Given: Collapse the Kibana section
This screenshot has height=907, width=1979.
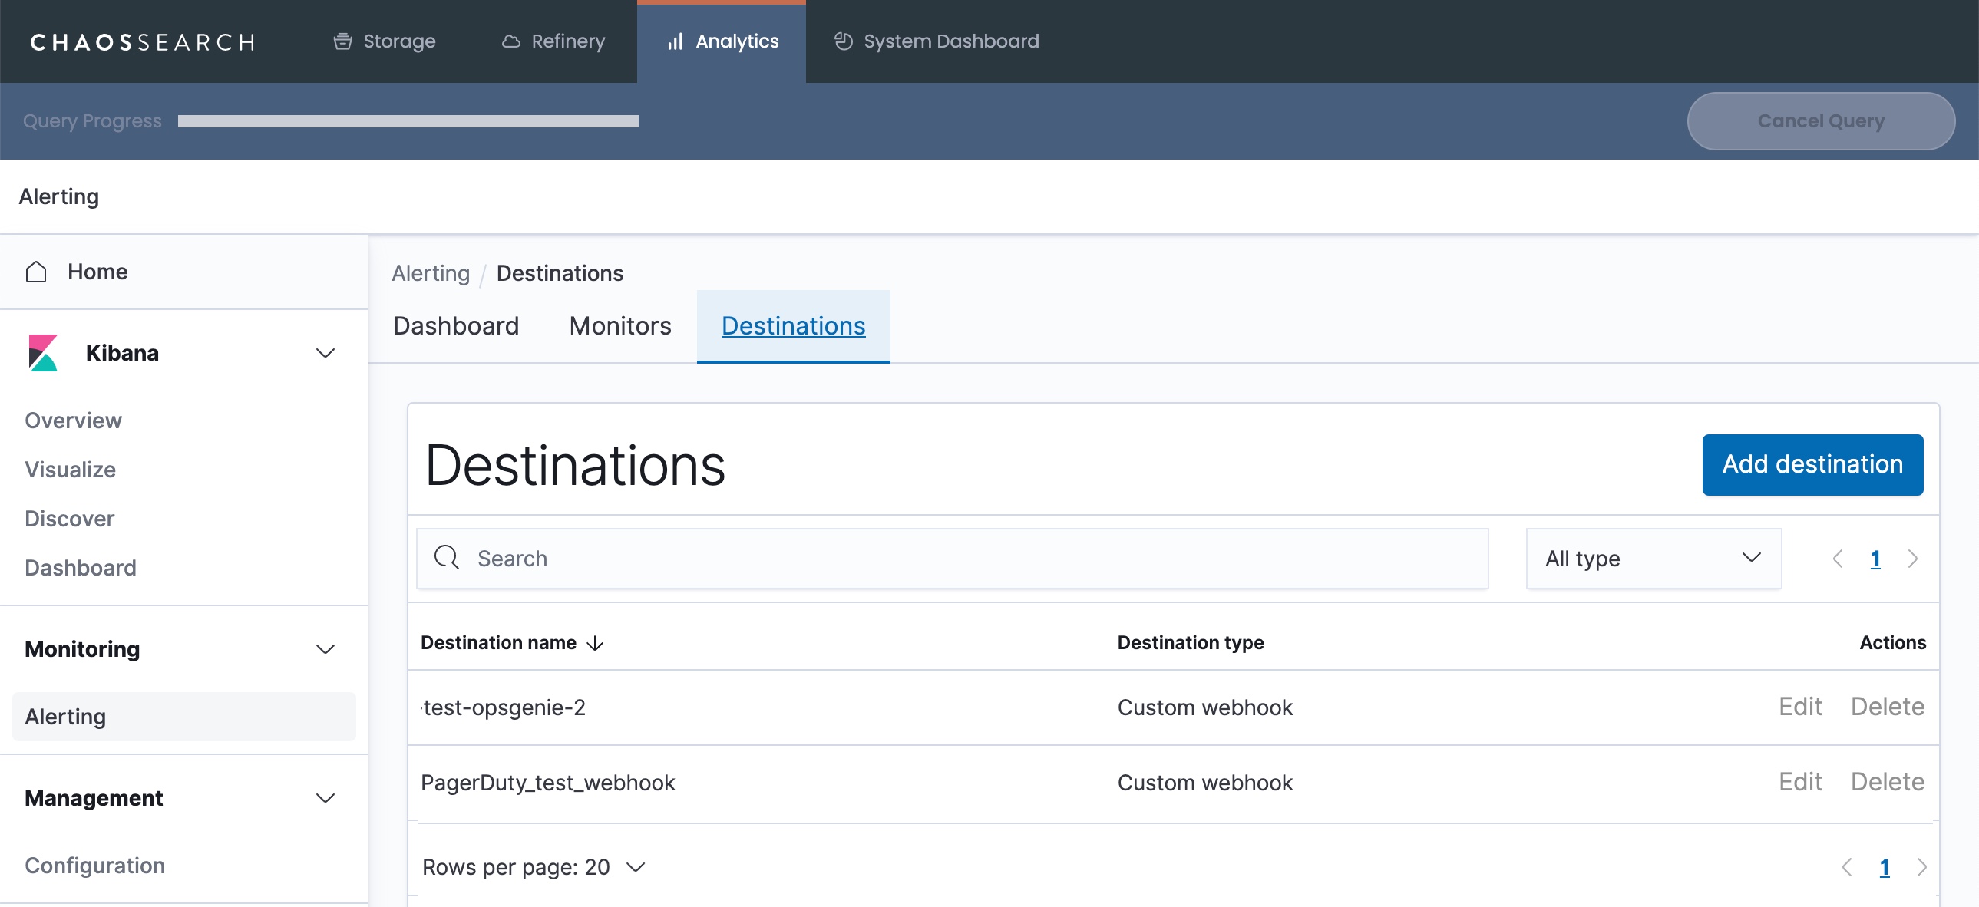Looking at the screenshot, I should tap(325, 353).
